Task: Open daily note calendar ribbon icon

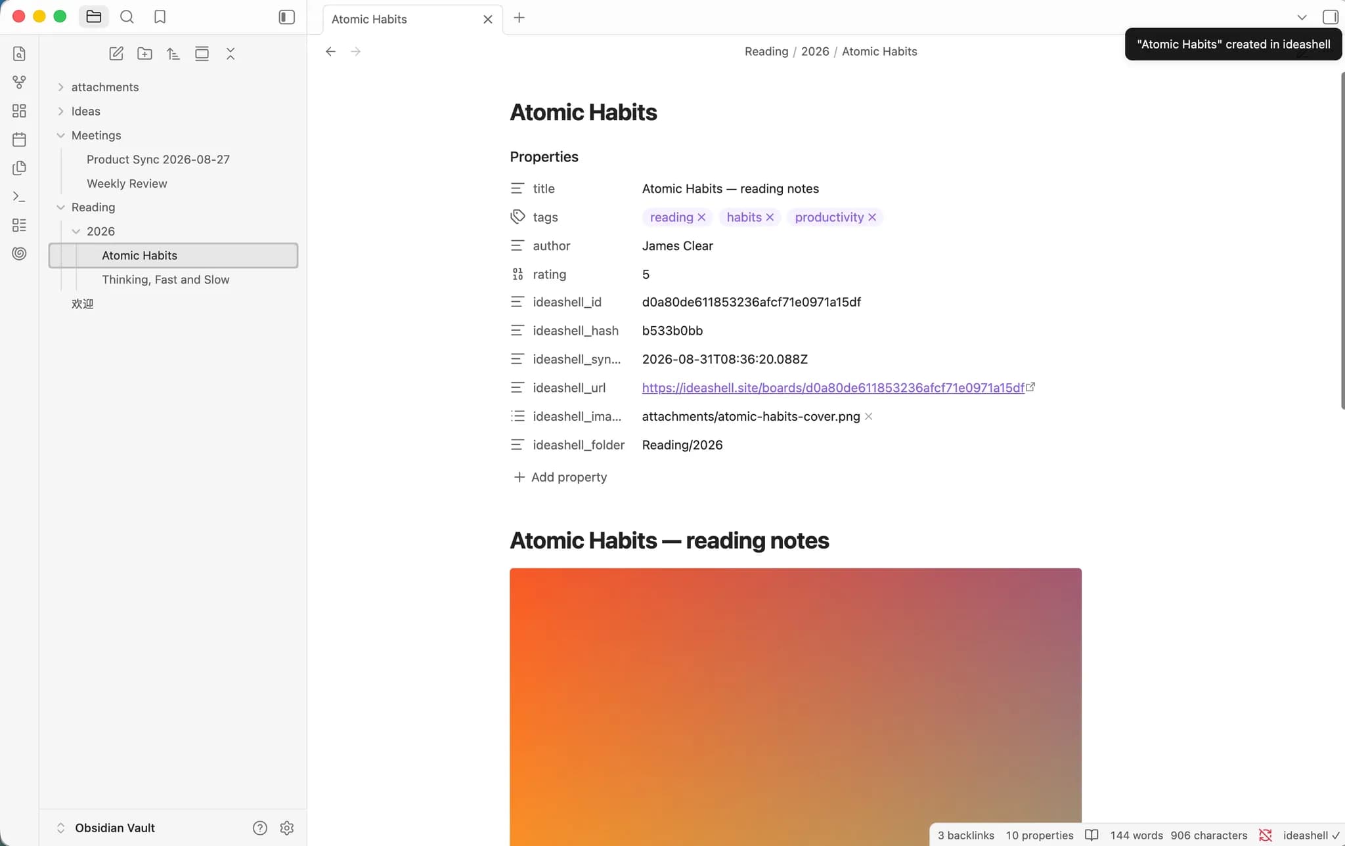Action: 19,139
